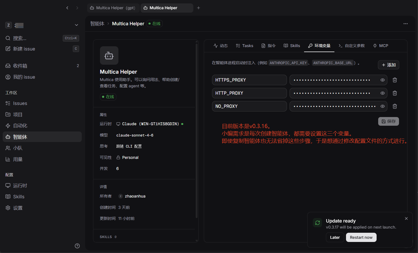Open a new tab with plus icon
This screenshot has height=253, width=418.
pyautogui.click(x=199, y=8)
